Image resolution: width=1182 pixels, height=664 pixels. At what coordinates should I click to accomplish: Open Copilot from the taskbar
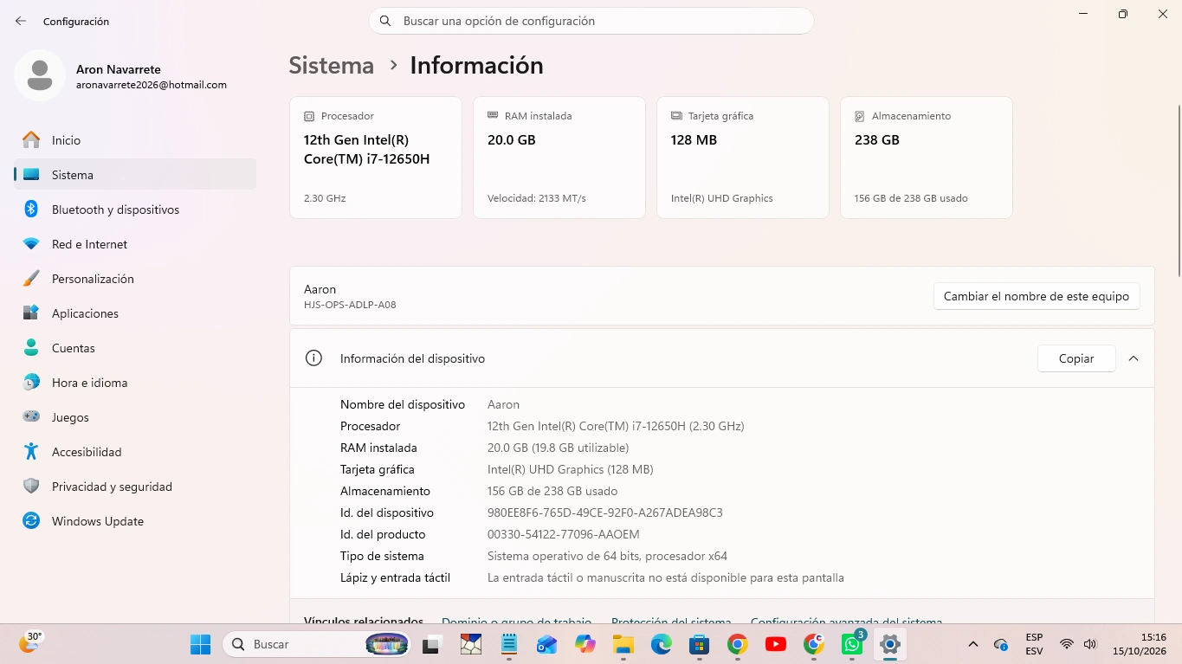(585, 644)
